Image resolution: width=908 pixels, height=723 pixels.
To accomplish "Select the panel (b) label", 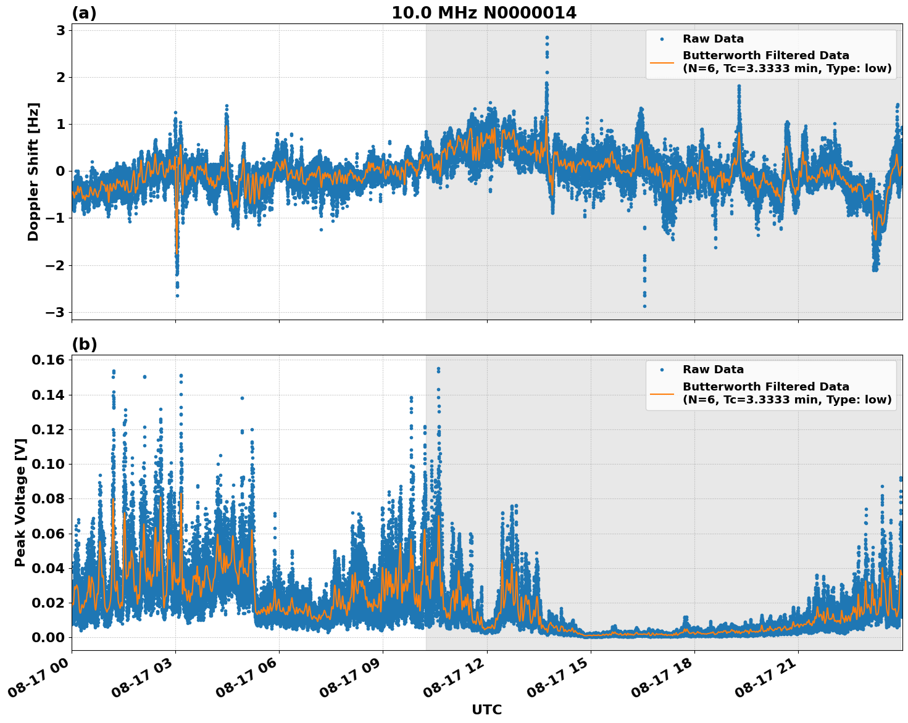I will [85, 344].
